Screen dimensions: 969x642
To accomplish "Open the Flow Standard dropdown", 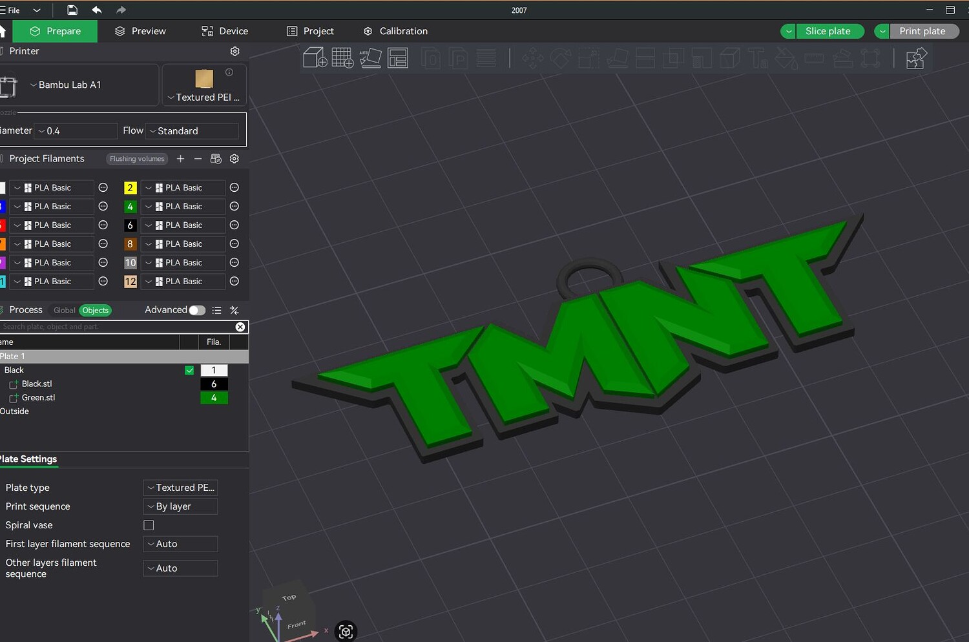I will (192, 131).
